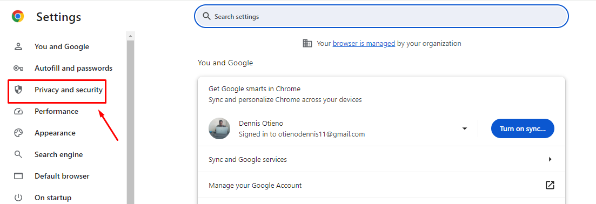Screen dimensions: 596x204
Task: Go to Performance settings
Action: 56,111
